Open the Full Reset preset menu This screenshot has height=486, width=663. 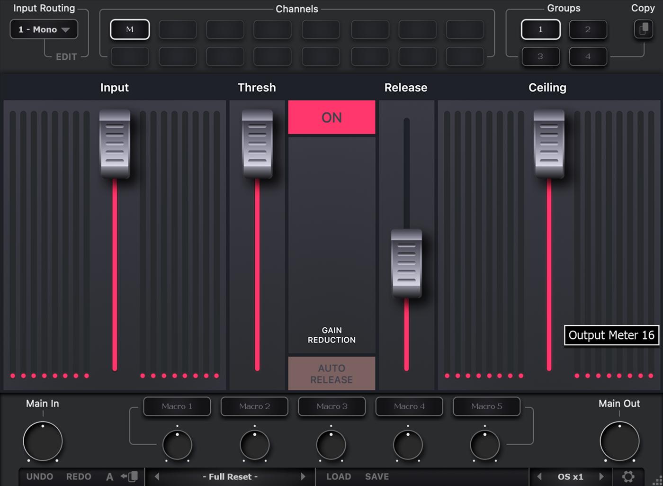[x=230, y=477]
